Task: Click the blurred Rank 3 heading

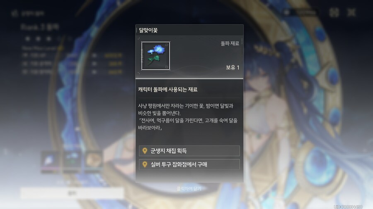Action: coord(40,27)
